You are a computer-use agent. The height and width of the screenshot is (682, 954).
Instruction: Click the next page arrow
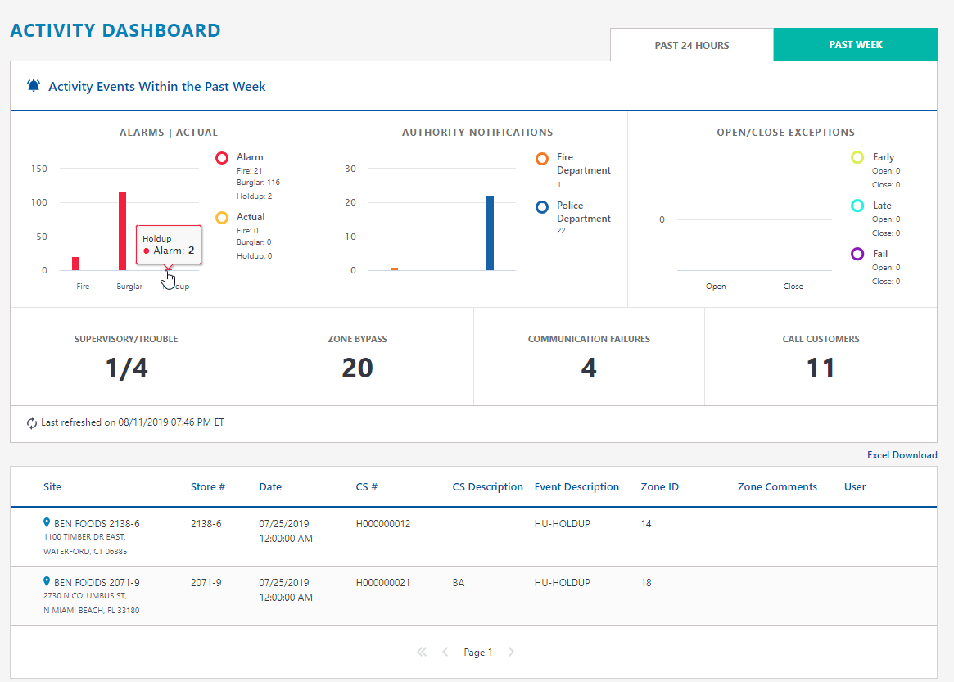click(x=511, y=653)
